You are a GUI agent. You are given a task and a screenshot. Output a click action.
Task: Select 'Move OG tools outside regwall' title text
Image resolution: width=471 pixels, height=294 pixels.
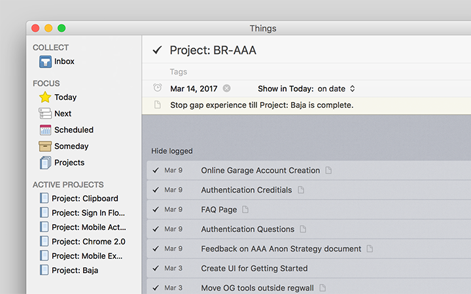pos(257,287)
